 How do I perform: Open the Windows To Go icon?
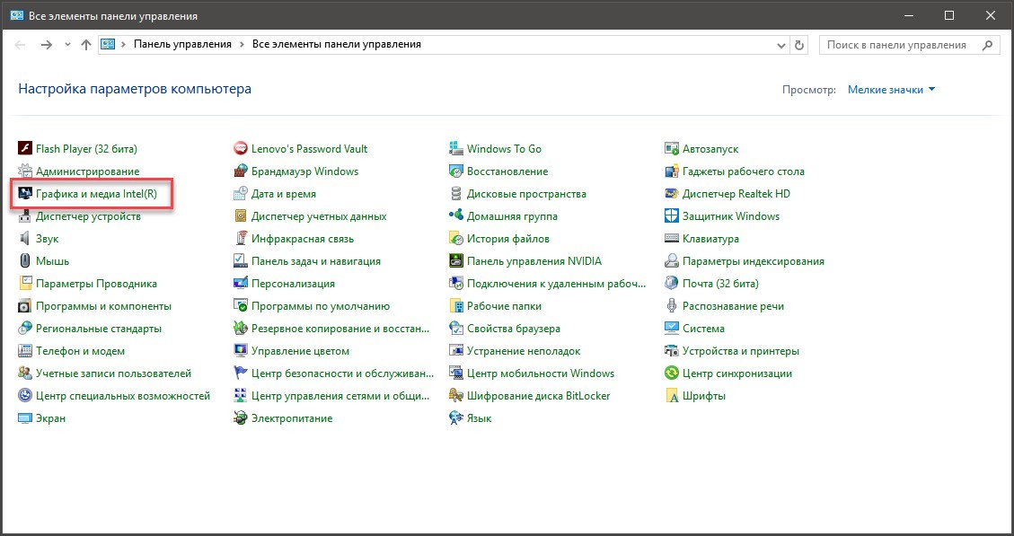pyautogui.click(x=456, y=149)
